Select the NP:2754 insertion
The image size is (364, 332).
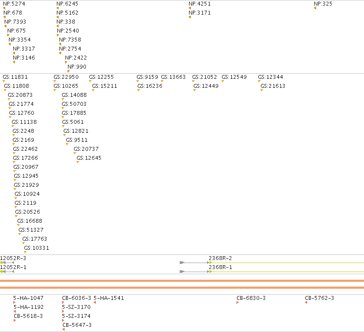[x=70, y=49]
